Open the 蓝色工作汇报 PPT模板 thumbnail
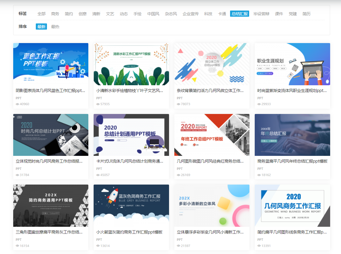This screenshot has height=254, width=341. pos(51,64)
